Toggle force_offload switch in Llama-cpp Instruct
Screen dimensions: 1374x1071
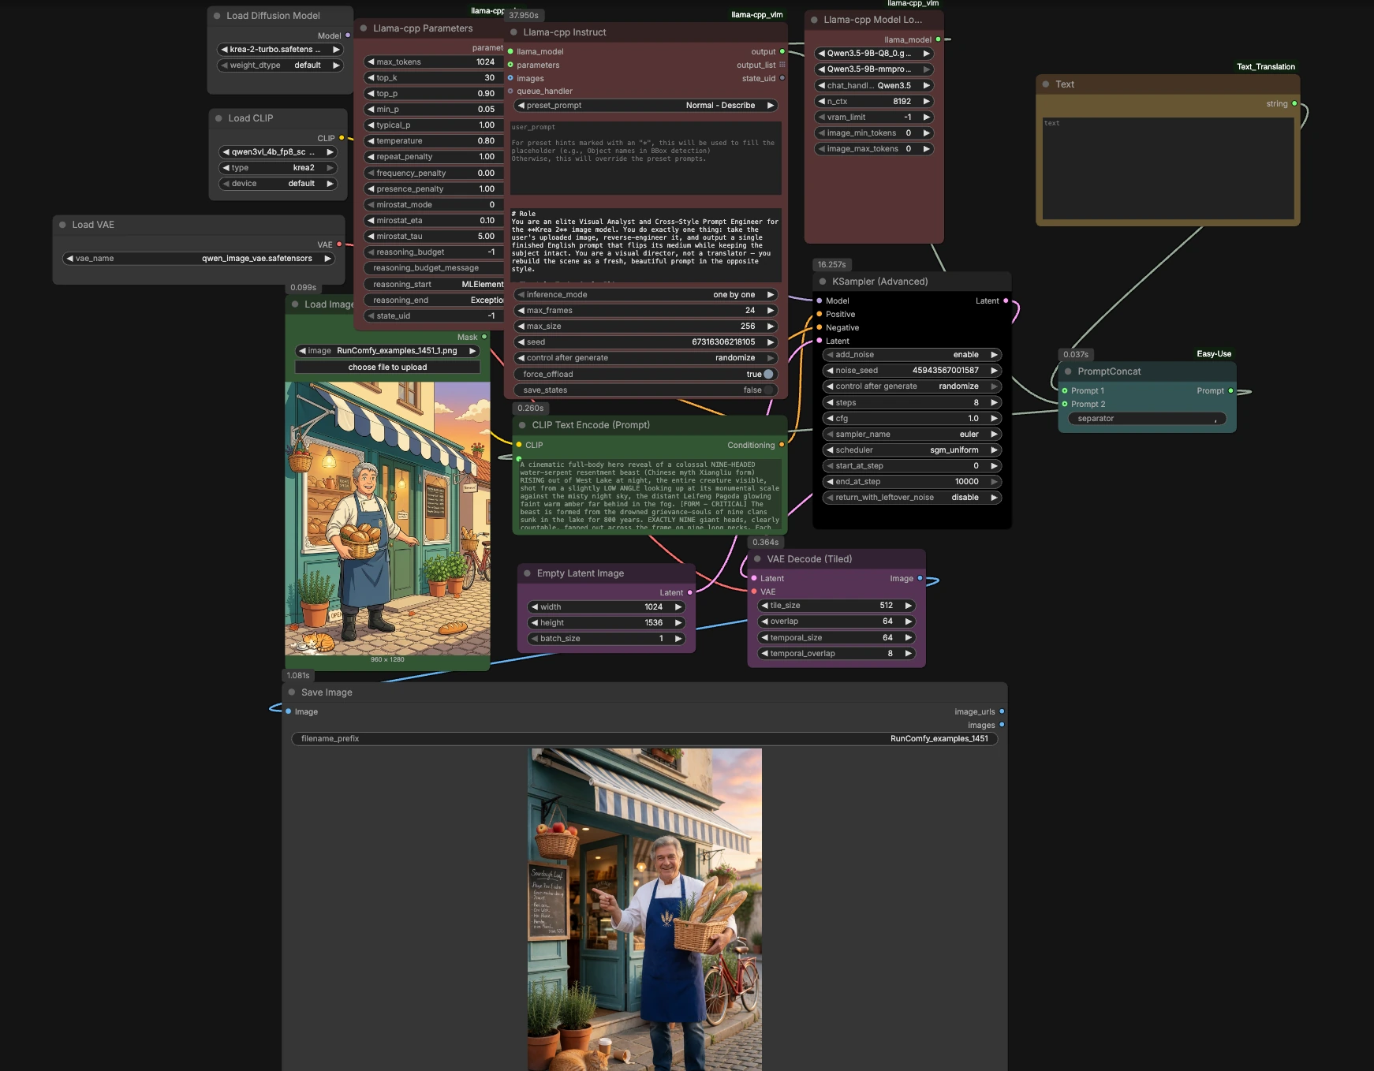click(768, 374)
